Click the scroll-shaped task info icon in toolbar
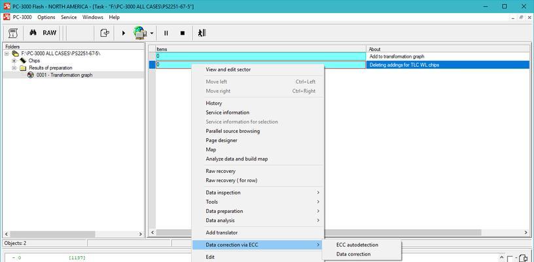Image resolution: width=534 pixels, height=262 pixels. coord(13,33)
